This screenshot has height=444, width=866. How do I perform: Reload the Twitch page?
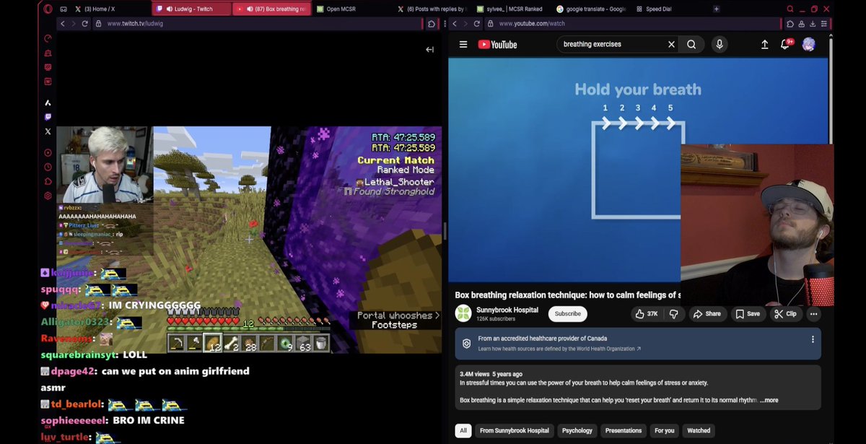(85, 23)
